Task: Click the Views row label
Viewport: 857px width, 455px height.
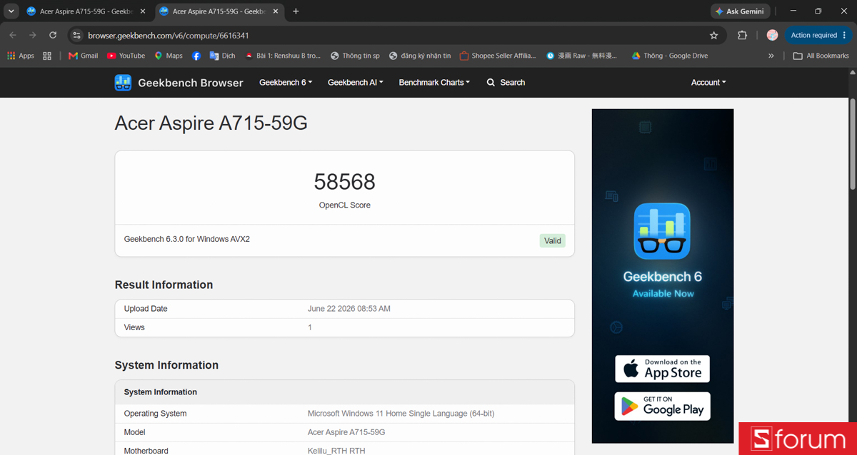Action: pyautogui.click(x=134, y=327)
